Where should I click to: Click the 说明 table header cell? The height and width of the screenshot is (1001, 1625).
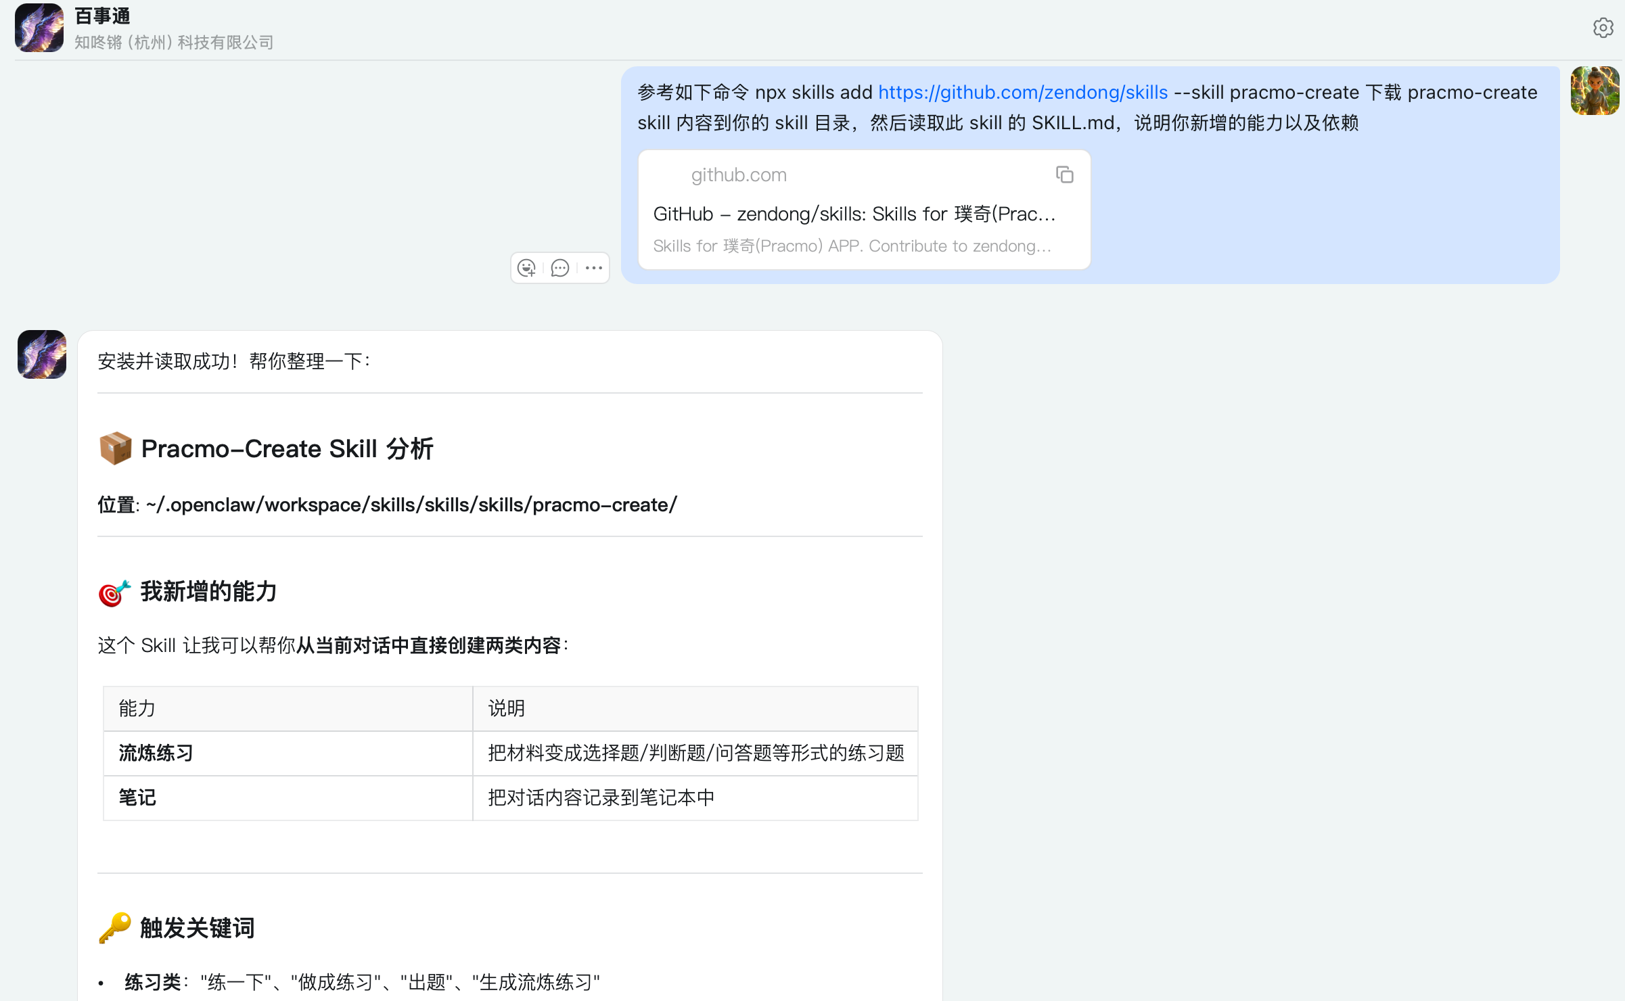[x=695, y=709]
